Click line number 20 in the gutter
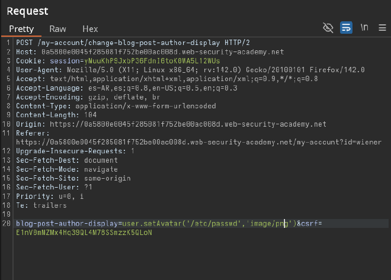 (7, 223)
